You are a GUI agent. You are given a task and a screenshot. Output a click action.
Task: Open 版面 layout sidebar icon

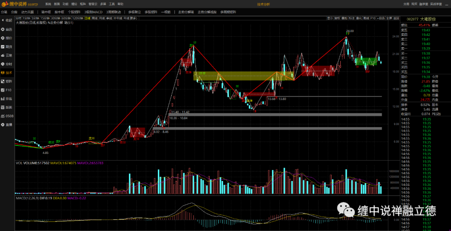coord(7,107)
